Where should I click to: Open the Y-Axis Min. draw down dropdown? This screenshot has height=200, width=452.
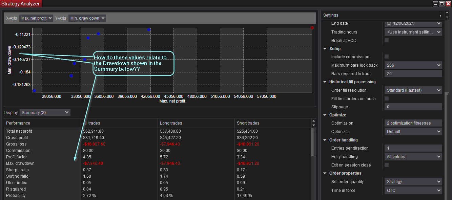pyautogui.click(x=87, y=18)
